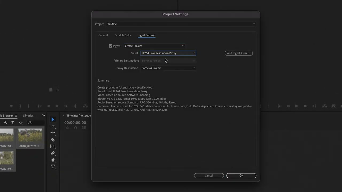The image size is (342, 192).
Task: Expand the overflow panels chevron beside Libraries
Action: coord(44,115)
